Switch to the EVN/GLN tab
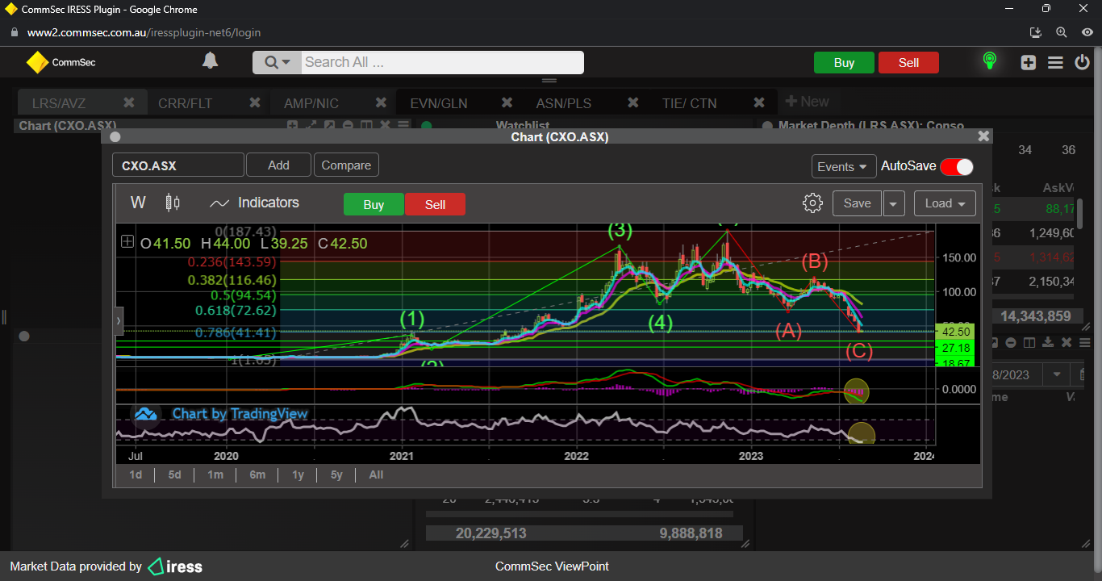This screenshot has width=1102, height=581. coord(439,103)
